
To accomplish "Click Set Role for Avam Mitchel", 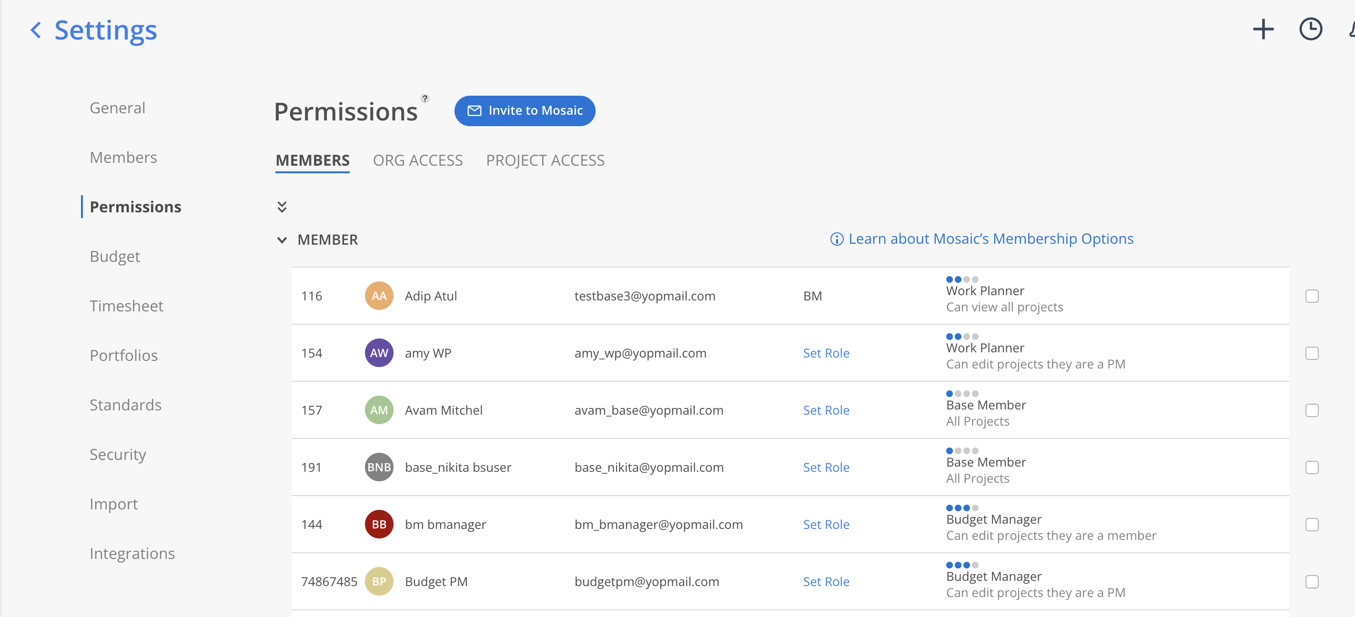I will pos(826,410).
